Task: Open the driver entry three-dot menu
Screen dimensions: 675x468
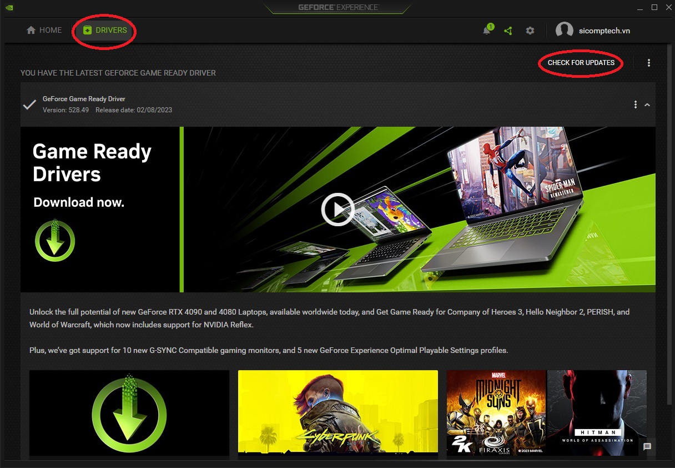Action: [635, 104]
